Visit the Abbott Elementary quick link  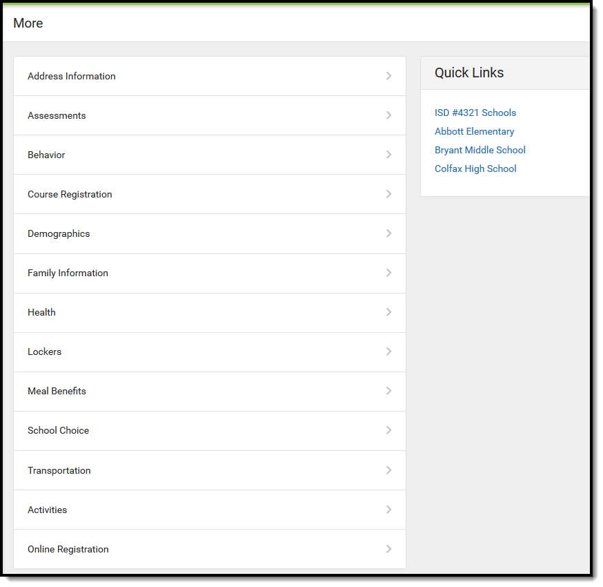[x=474, y=131]
